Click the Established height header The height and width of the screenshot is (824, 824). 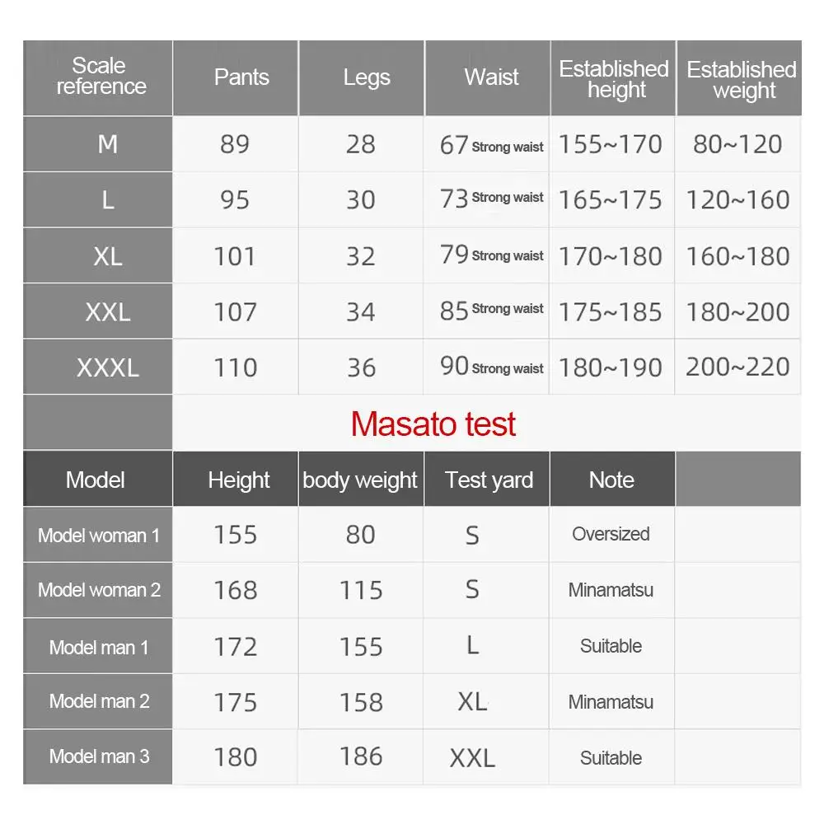[614, 79]
